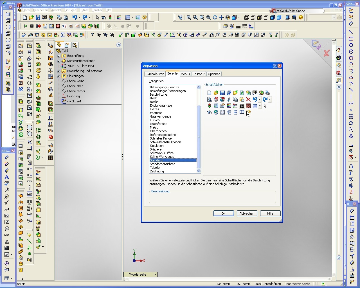Expand the Gleichungen tree node
Image resolution: width=360 pixels, height=288 pixels.
pyautogui.click(x=59, y=76)
